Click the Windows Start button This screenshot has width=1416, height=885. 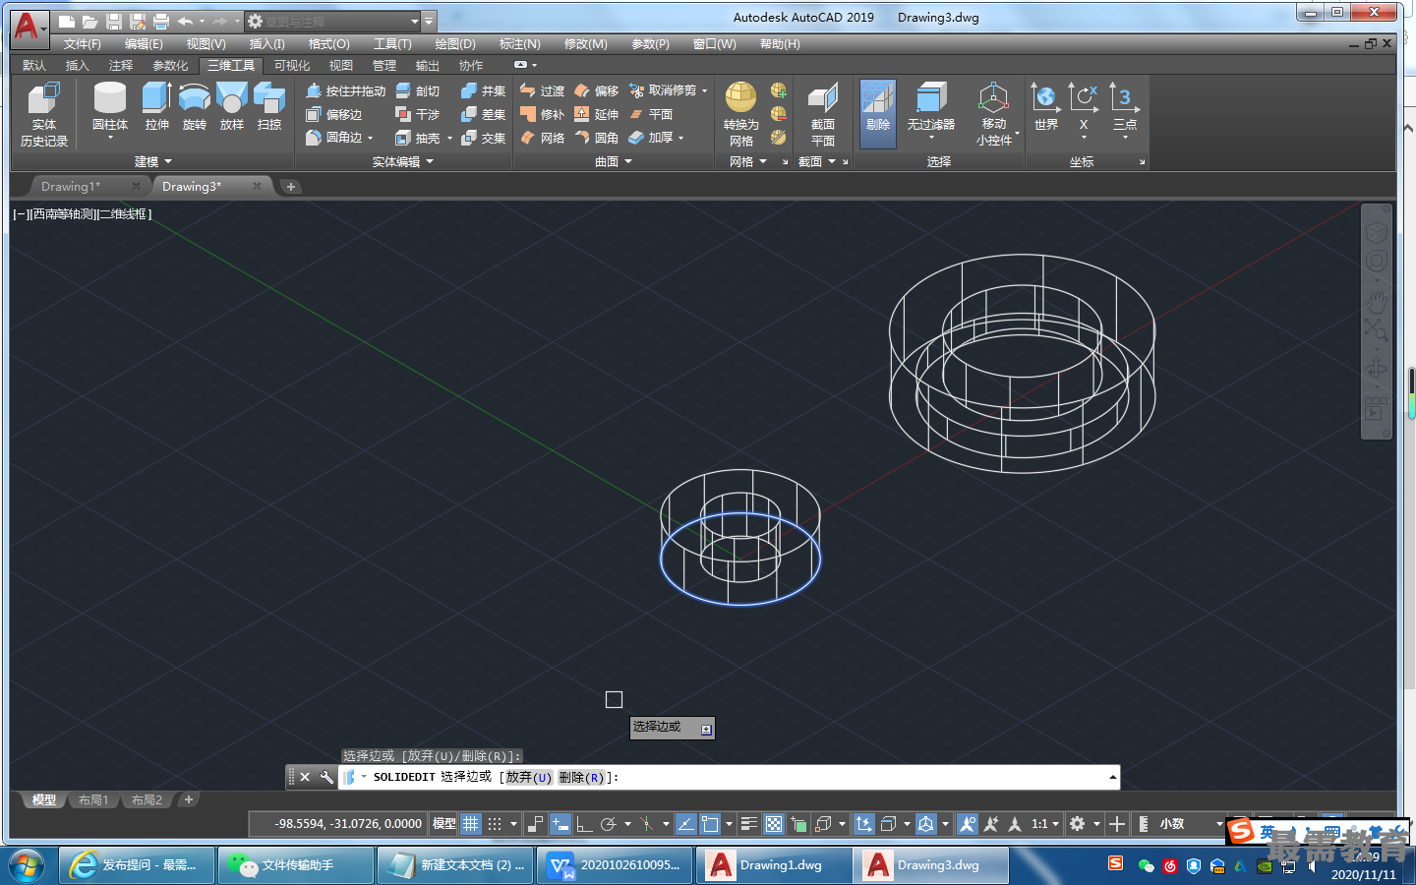27,865
